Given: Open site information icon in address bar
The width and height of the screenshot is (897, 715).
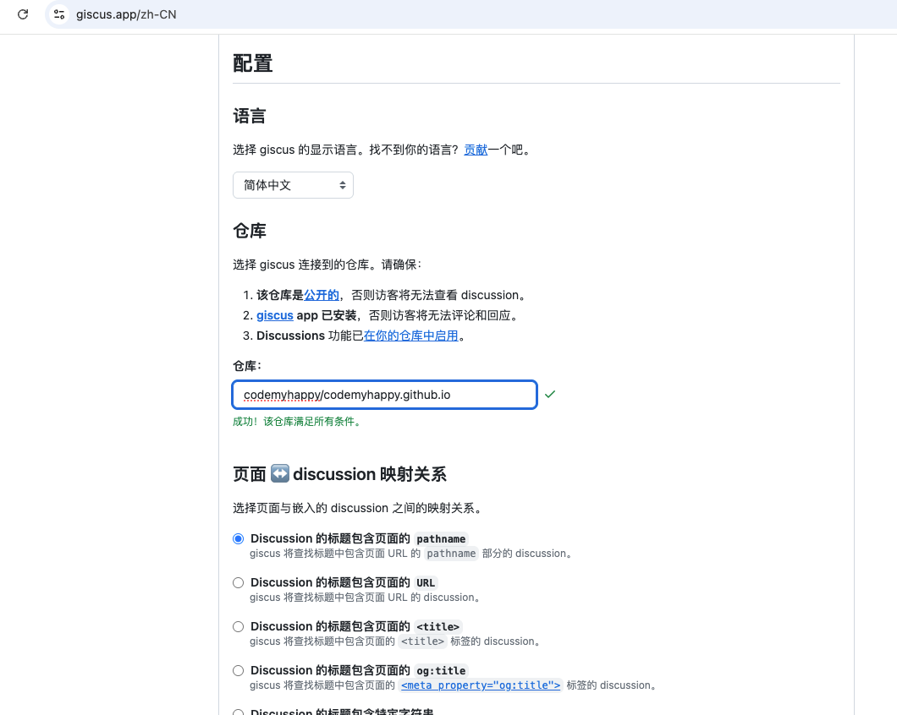Looking at the screenshot, I should click(x=59, y=14).
